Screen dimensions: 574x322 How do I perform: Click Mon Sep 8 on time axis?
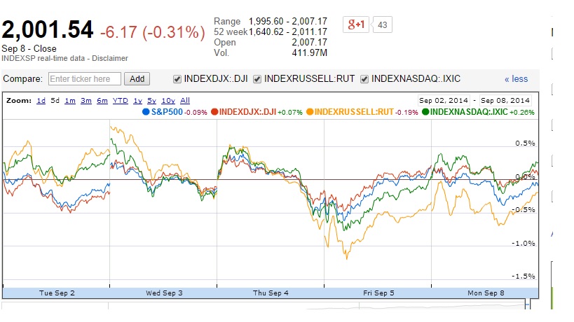tap(486, 293)
